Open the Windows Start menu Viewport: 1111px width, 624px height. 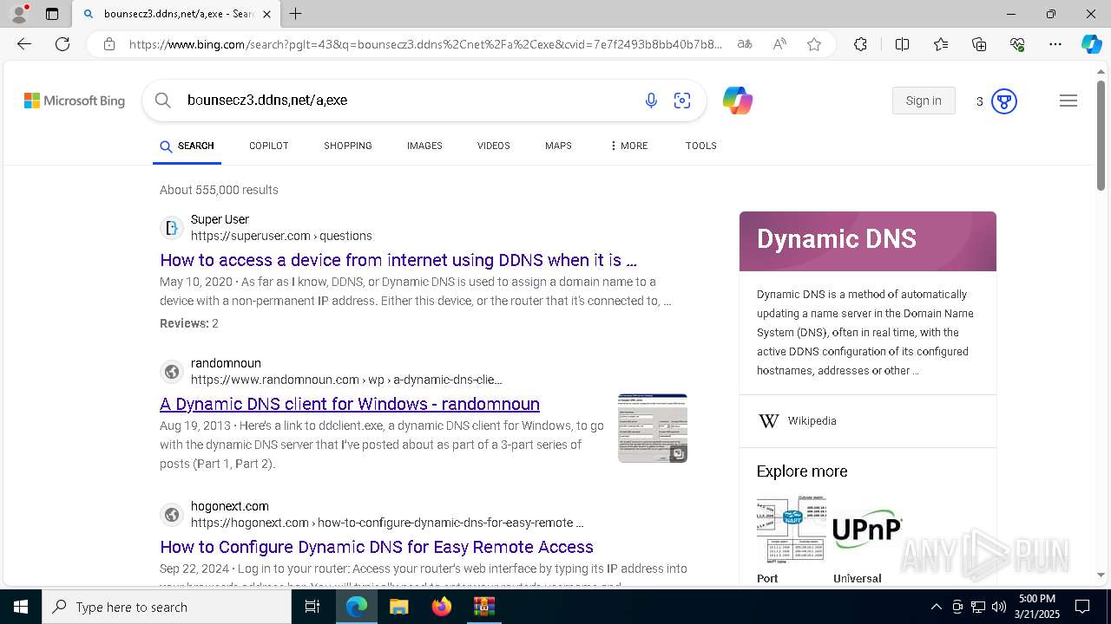(x=20, y=607)
